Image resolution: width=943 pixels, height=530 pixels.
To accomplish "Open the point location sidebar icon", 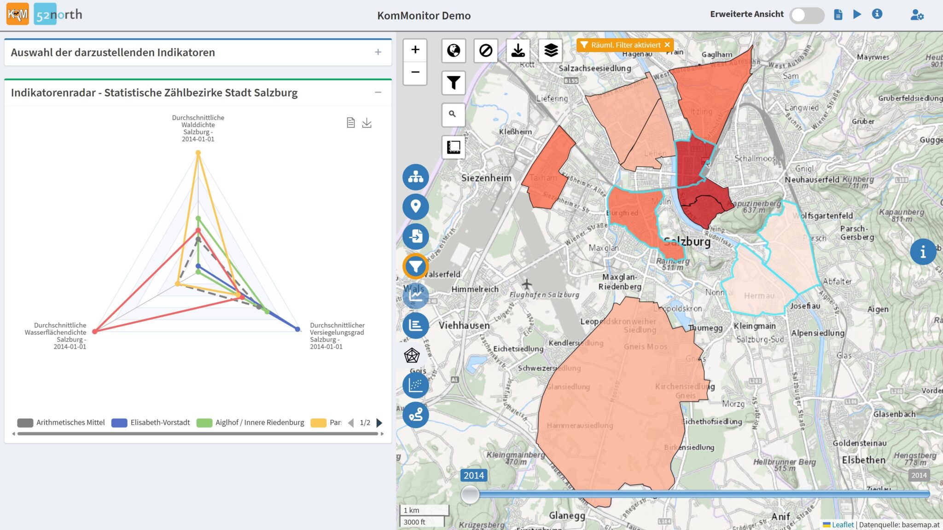I will point(415,206).
